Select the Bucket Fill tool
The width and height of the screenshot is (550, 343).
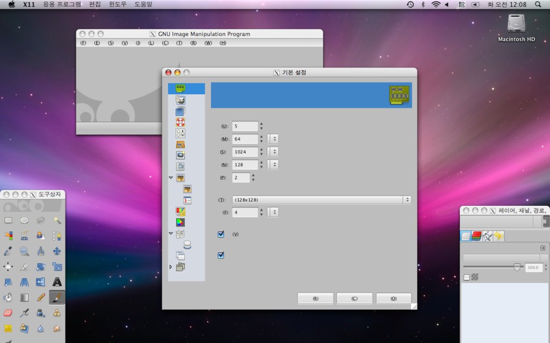(x=8, y=297)
